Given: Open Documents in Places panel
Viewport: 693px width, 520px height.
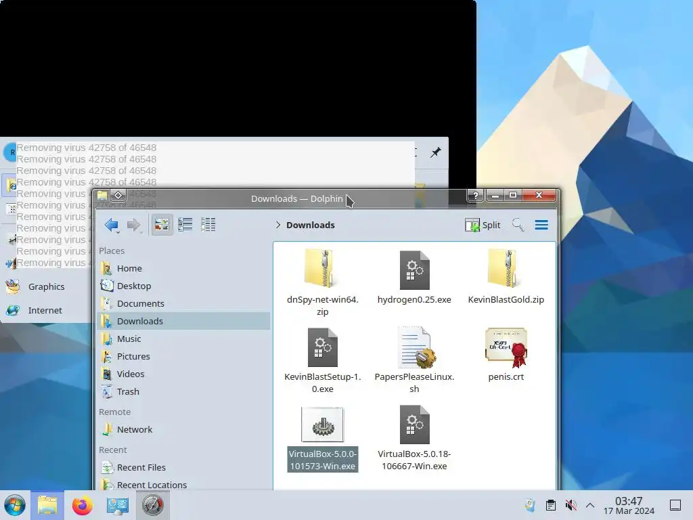Looking at the screenshot, I should [183, 304].
